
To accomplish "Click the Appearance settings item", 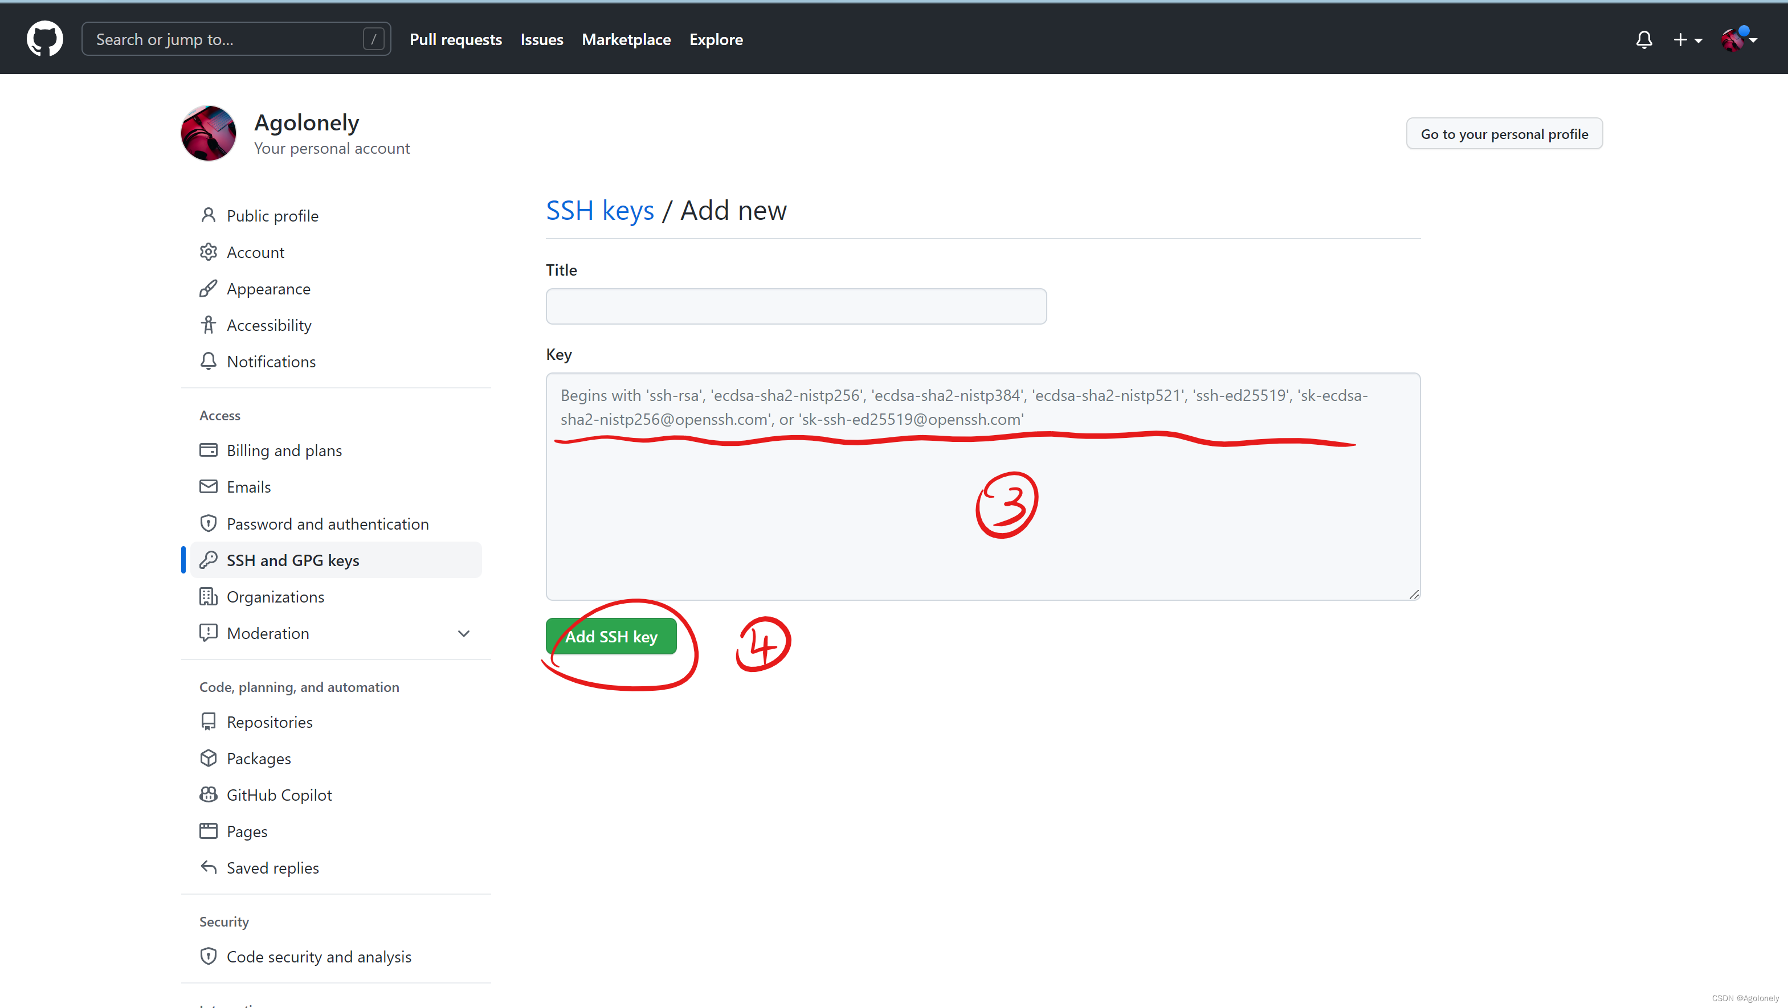I will click(x=268, y=289).
